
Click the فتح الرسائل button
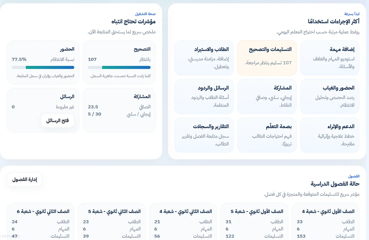pos(58,121)
